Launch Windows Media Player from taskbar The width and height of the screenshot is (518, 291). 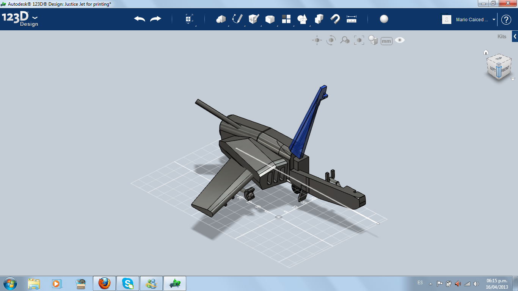[57, 283]
